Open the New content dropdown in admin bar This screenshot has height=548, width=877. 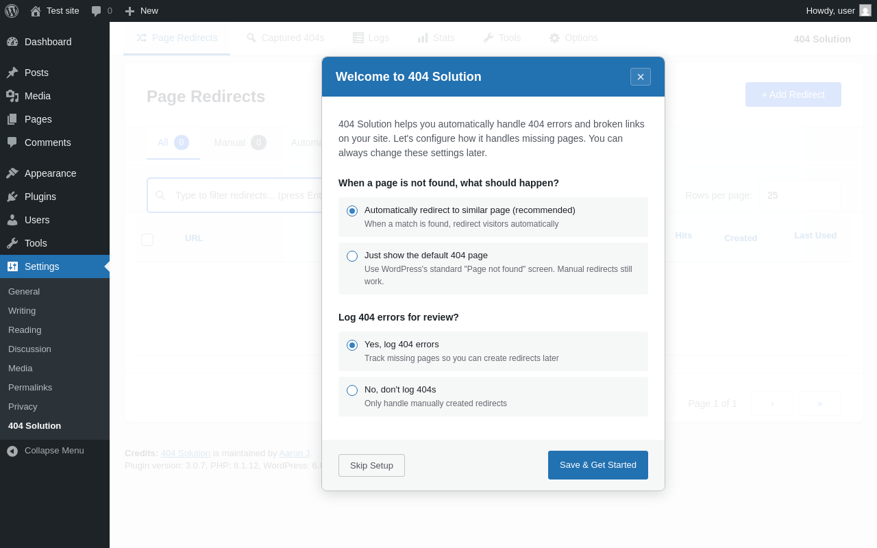[x=142, y=11]
